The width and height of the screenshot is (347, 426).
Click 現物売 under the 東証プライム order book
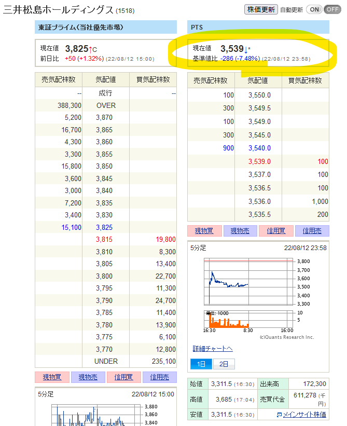click(x=88, y=377)
